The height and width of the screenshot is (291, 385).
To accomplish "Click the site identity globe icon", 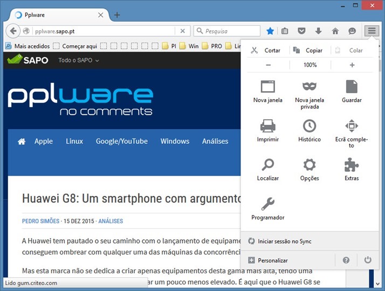I will point(26,31).
